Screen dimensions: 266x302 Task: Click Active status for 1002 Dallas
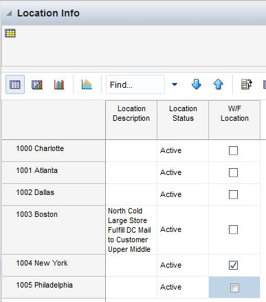183,195
